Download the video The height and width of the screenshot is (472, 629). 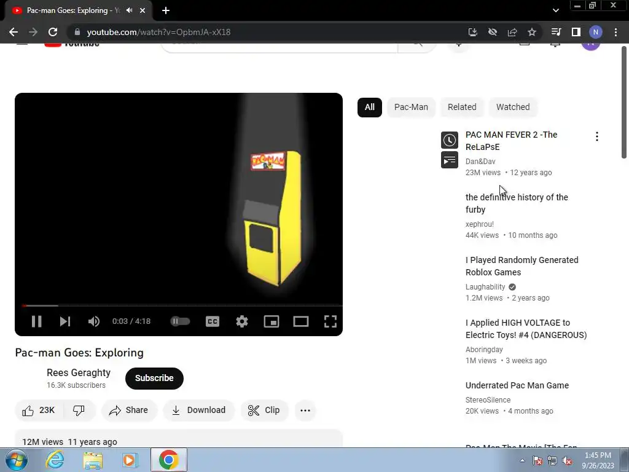pyautogui.click(x=198, y=410)
